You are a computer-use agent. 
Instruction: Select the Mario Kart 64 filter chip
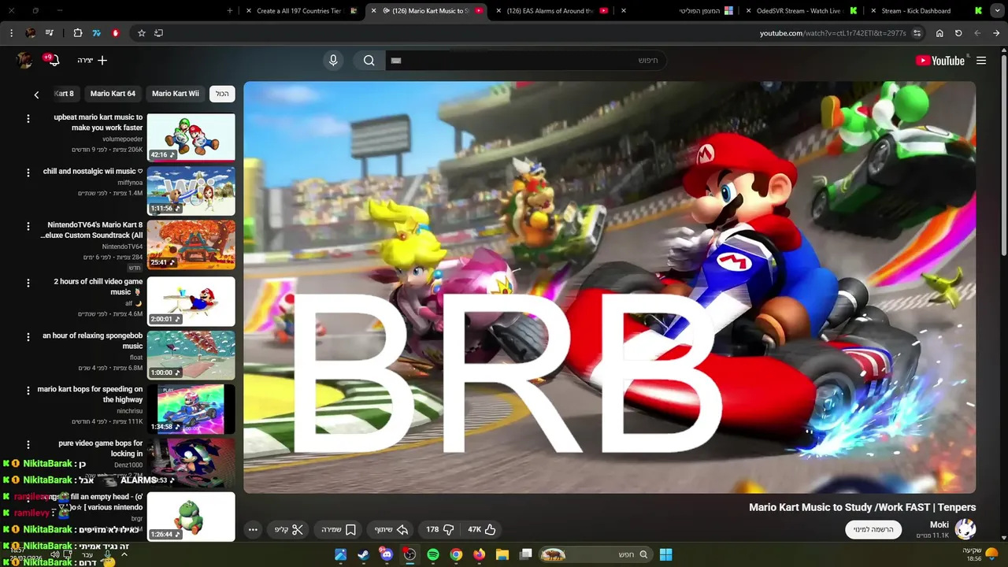[113, 94]
